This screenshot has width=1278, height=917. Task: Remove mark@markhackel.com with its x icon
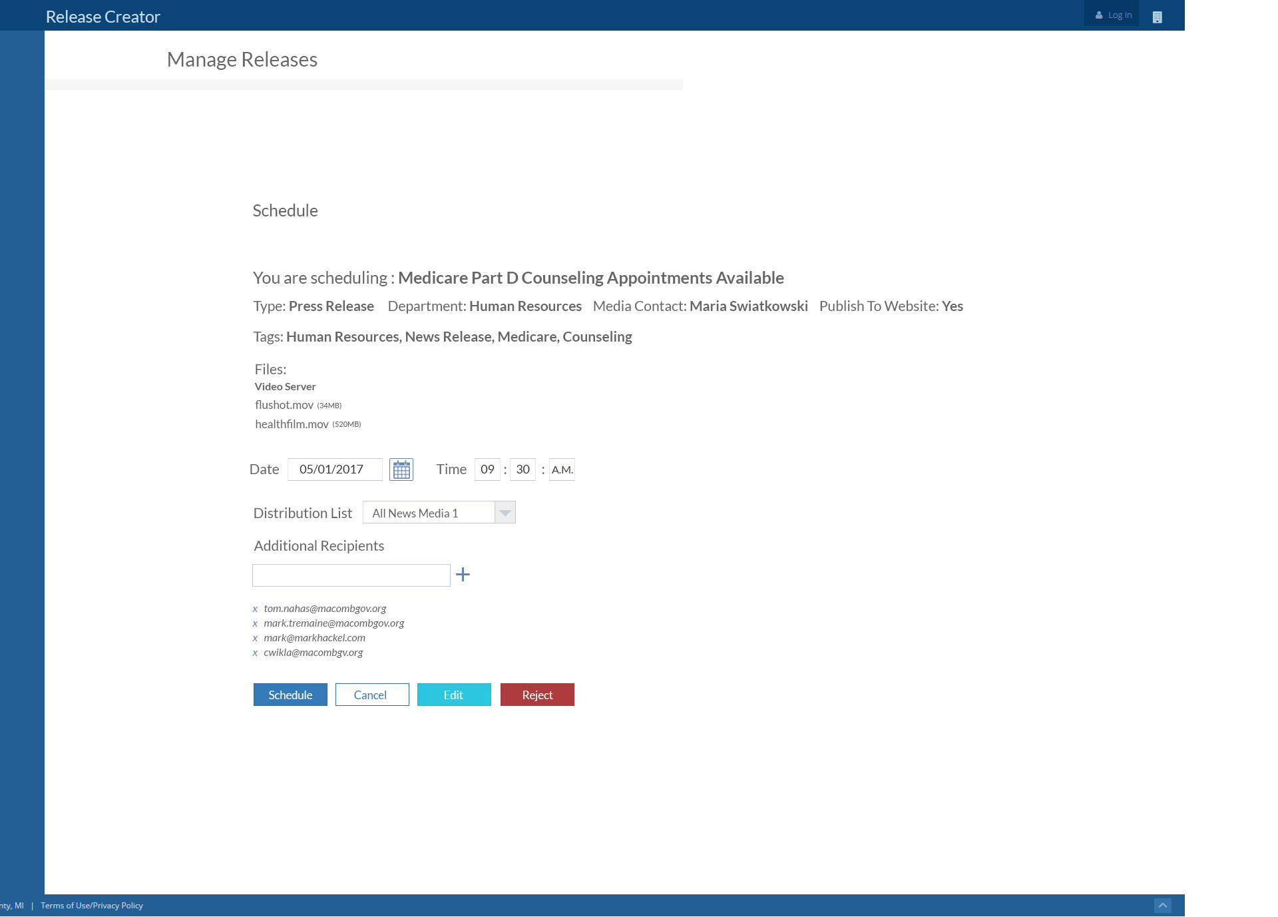(x=255, y=639)
